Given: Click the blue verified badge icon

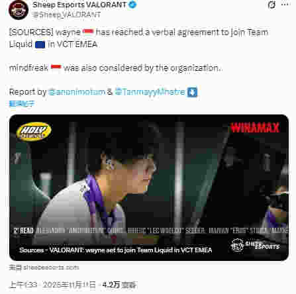Looking at the screenshot, I should point(132,5).
